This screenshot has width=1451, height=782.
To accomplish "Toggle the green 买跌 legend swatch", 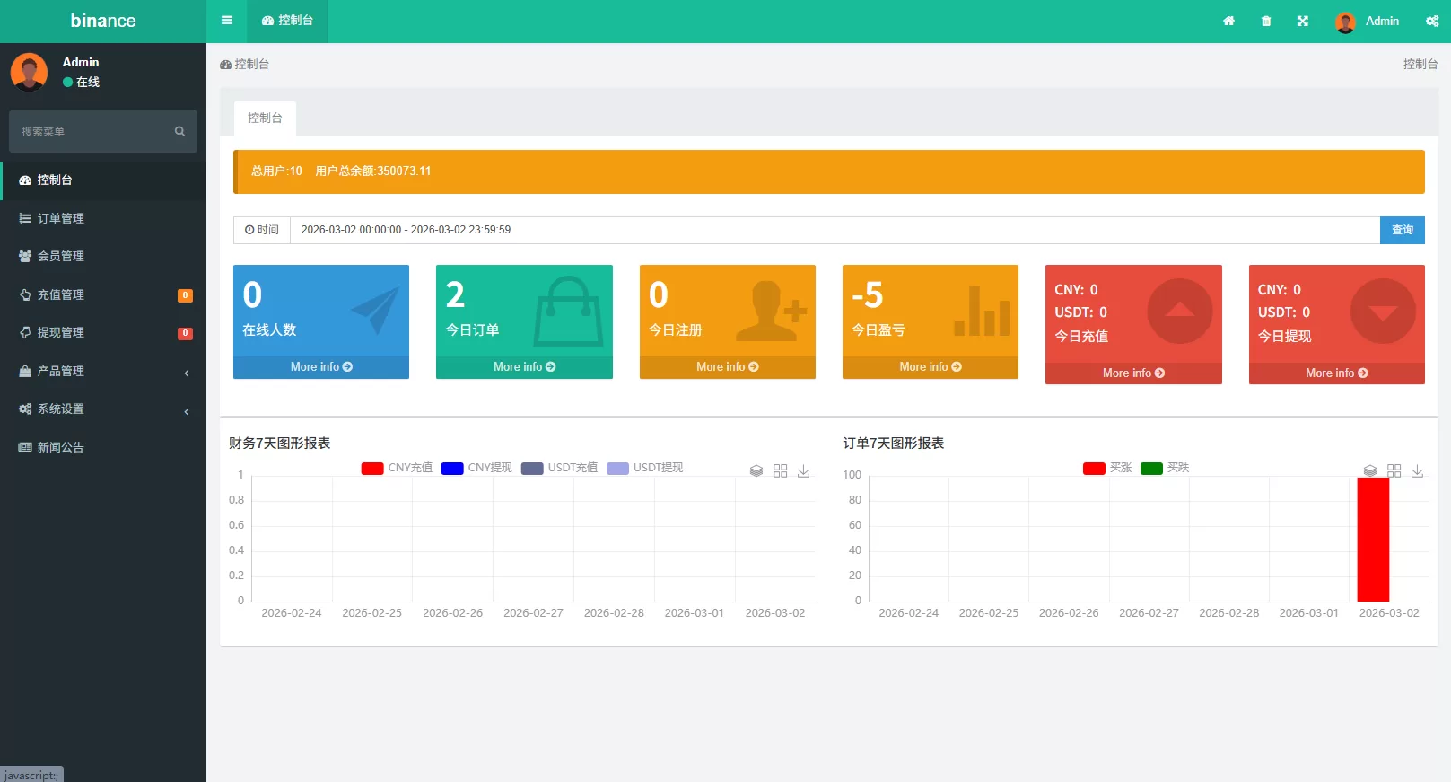I will click(1151, 468).
